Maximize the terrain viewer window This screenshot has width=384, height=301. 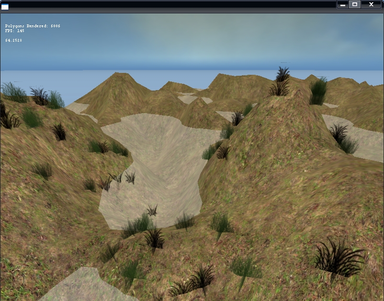point(355,4)
